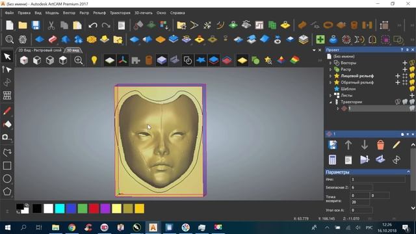Screen dimensions: 416x234
Task: Click the XYZ axes origin icon
Action: click(123, 60)
